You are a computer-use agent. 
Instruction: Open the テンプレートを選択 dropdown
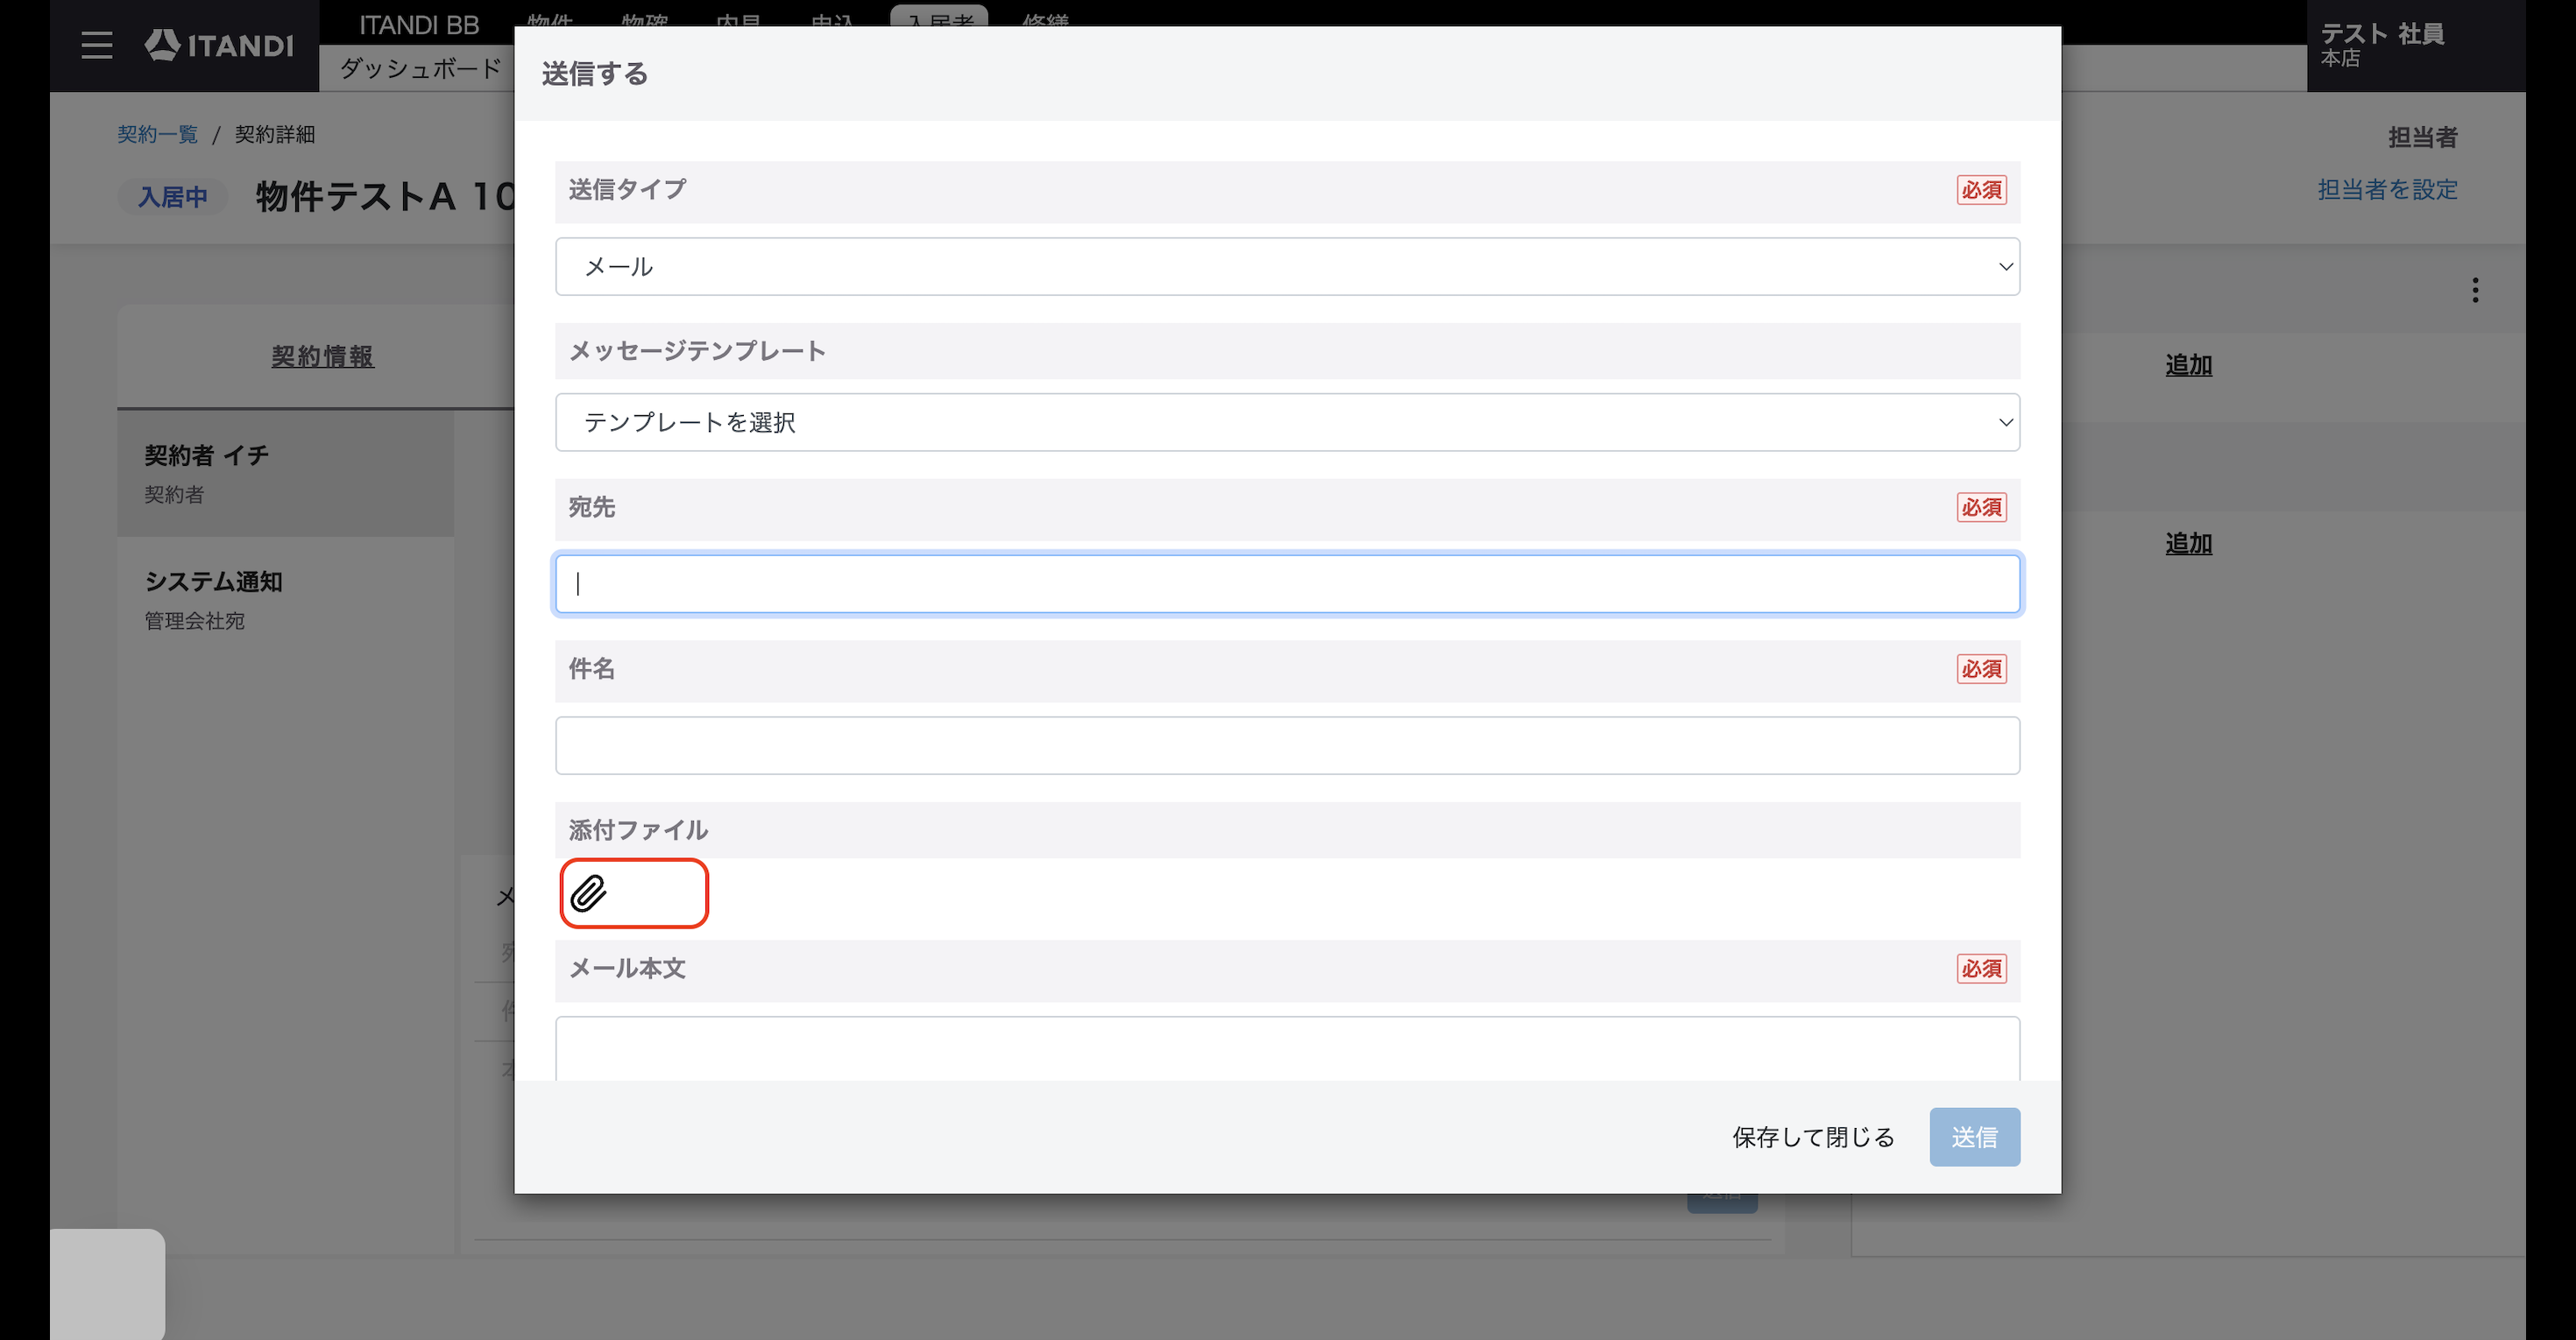click(1287, 423)
